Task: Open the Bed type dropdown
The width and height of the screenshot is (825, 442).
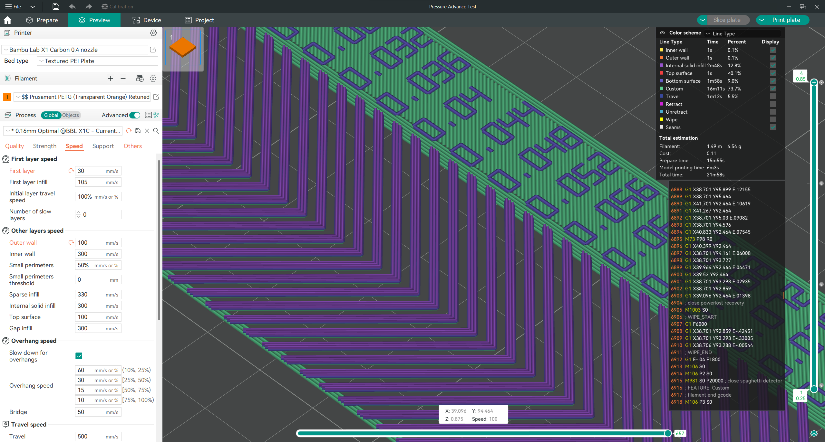Action: (x=97, y=61)
